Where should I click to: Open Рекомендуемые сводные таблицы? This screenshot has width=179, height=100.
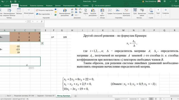pyautogui.click(x=9, y=12)
